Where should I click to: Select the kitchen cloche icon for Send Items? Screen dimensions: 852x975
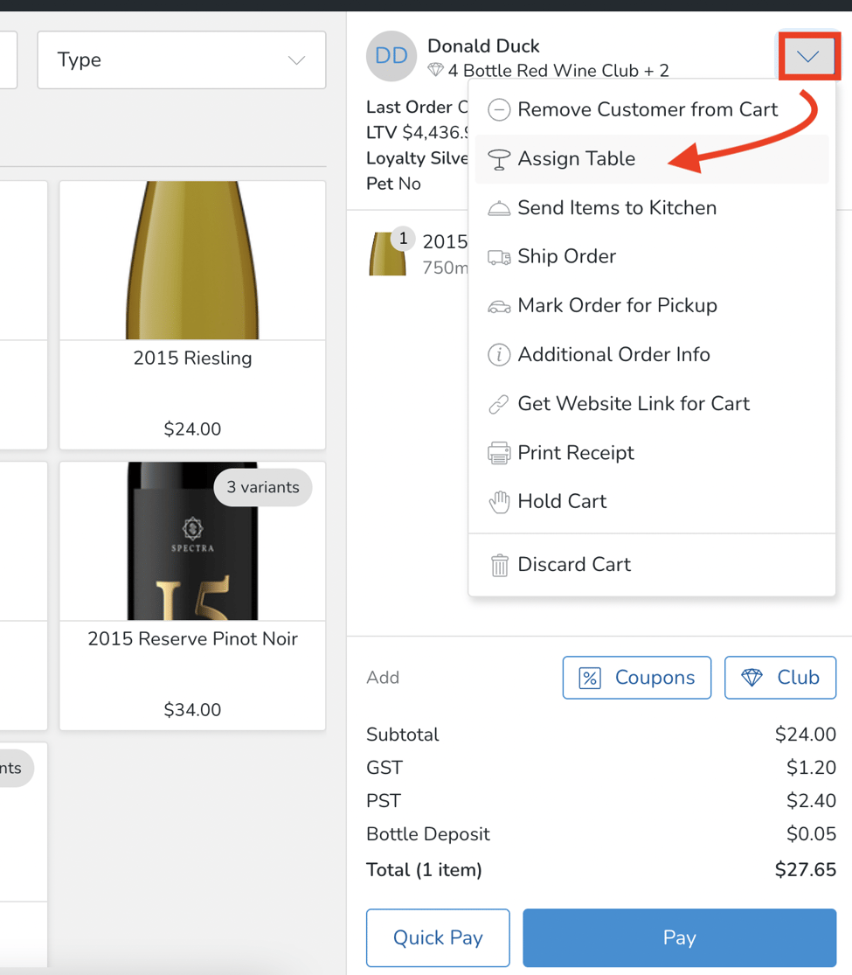[499, 207]
